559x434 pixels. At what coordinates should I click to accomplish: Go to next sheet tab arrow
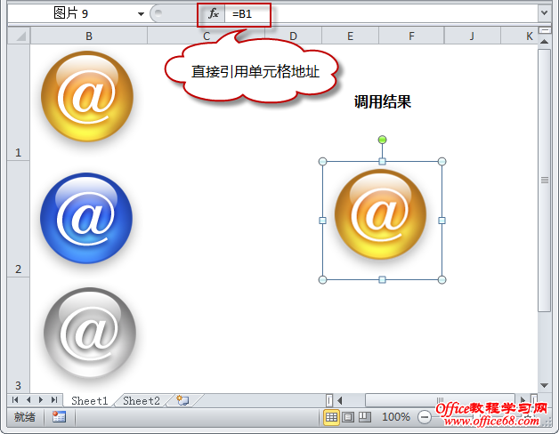(41, 400)
